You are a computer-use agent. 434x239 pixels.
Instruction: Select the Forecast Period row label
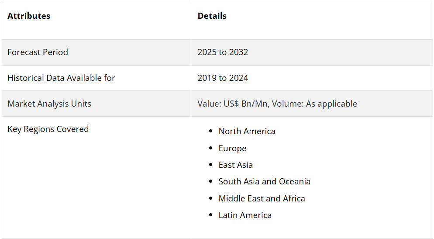coord(38,52)
